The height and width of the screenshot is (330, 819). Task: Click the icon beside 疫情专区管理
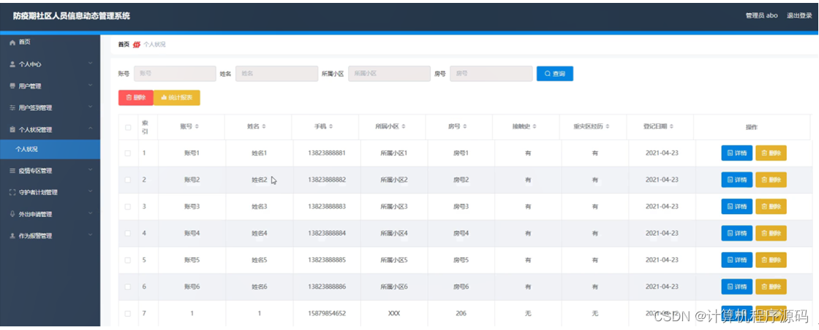12,170
